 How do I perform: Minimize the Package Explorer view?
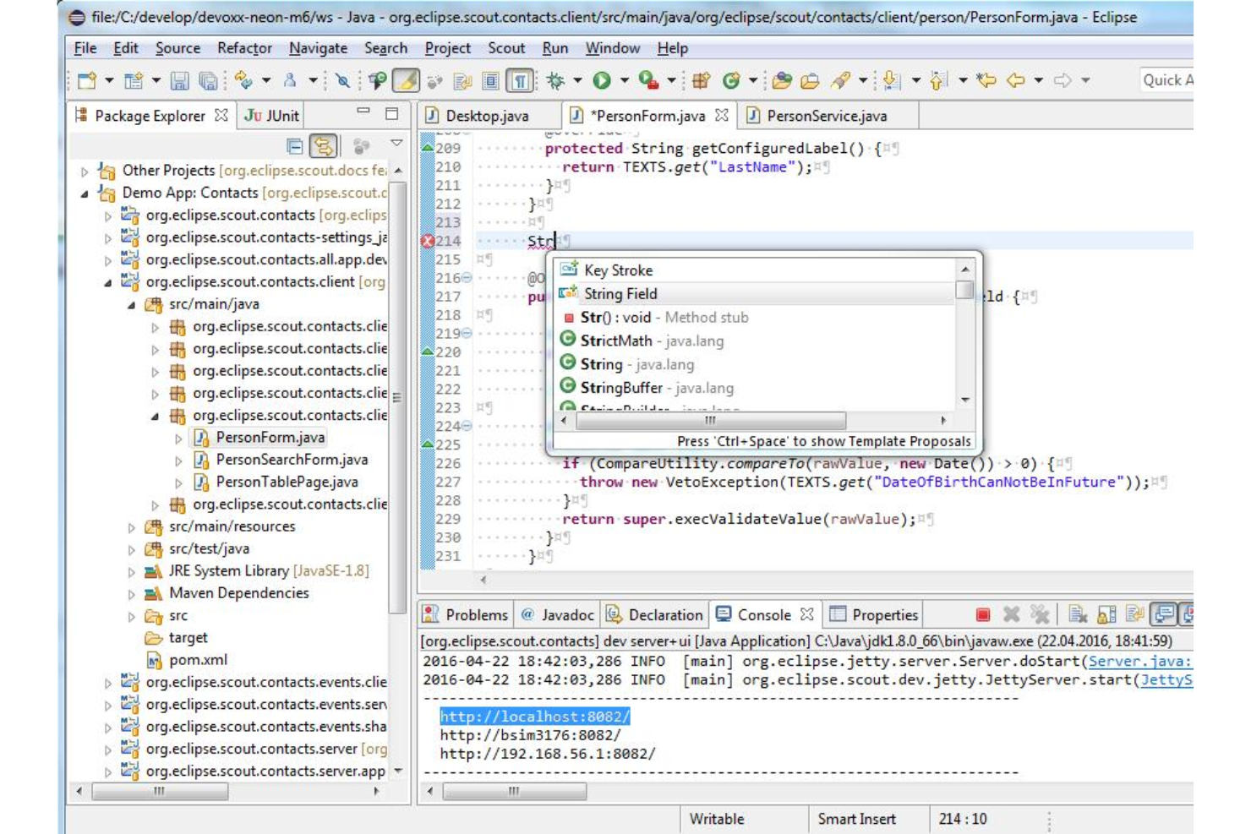[363, 112]
